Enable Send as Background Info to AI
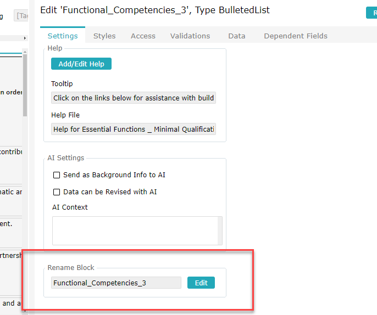This screenshot has height=315, width=377. (57, 175)
